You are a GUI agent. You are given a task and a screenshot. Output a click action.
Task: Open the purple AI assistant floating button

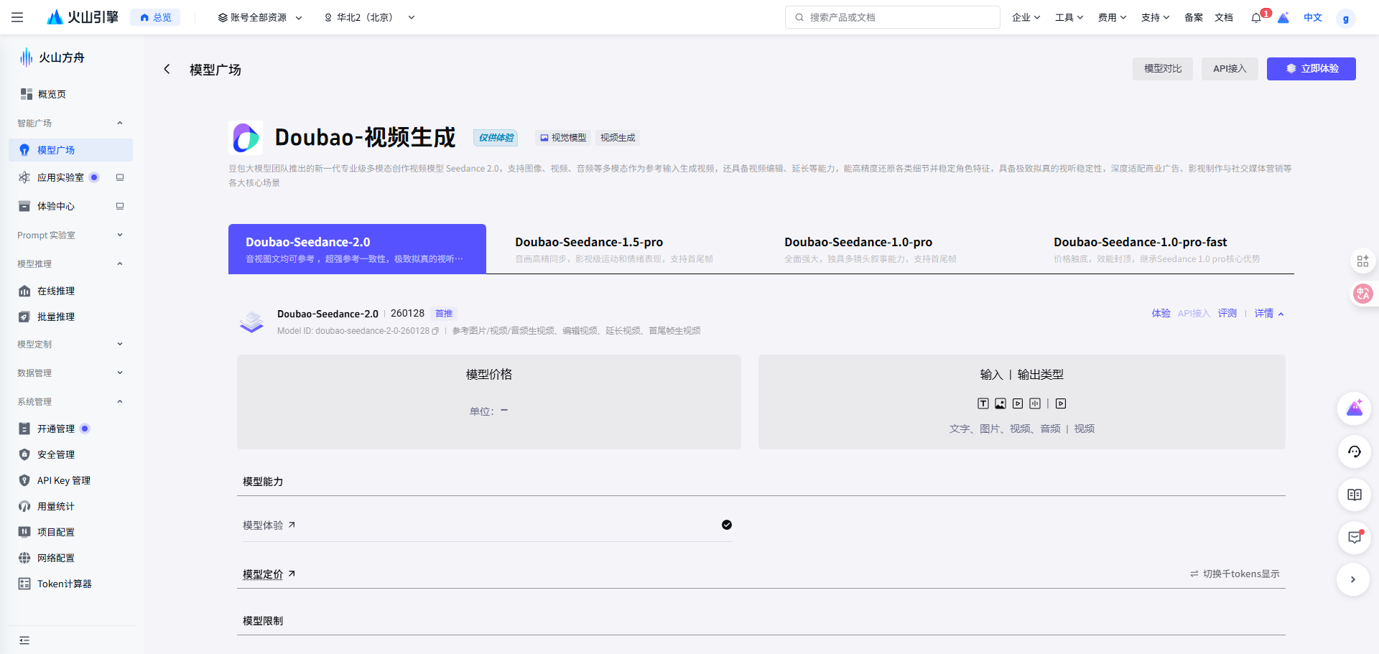click(x=1355, y=408)
